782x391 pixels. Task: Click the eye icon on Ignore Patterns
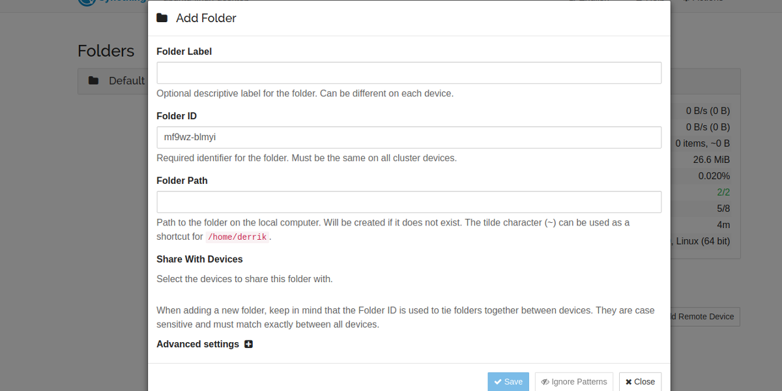545,382
